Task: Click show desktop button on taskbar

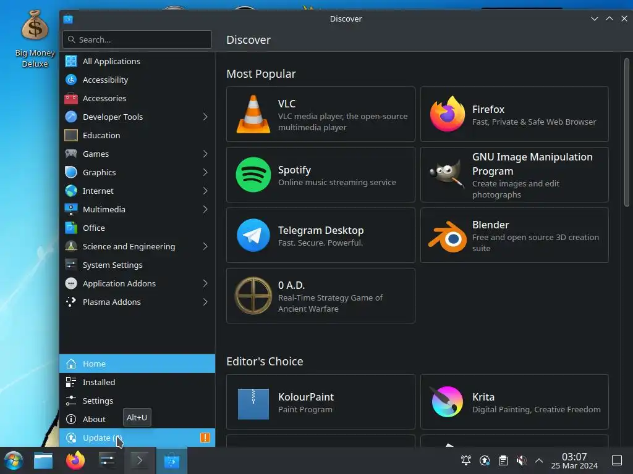Action: pos(617,460)
